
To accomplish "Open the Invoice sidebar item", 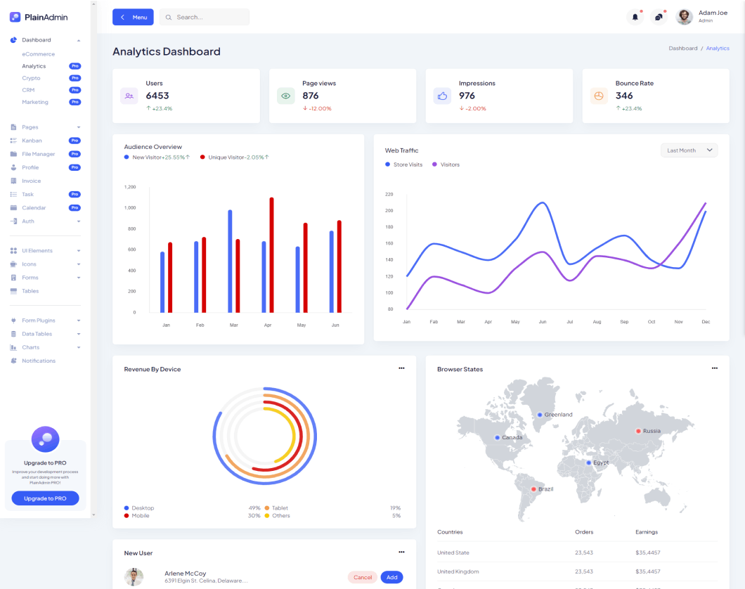I will [x=32, y=181].
